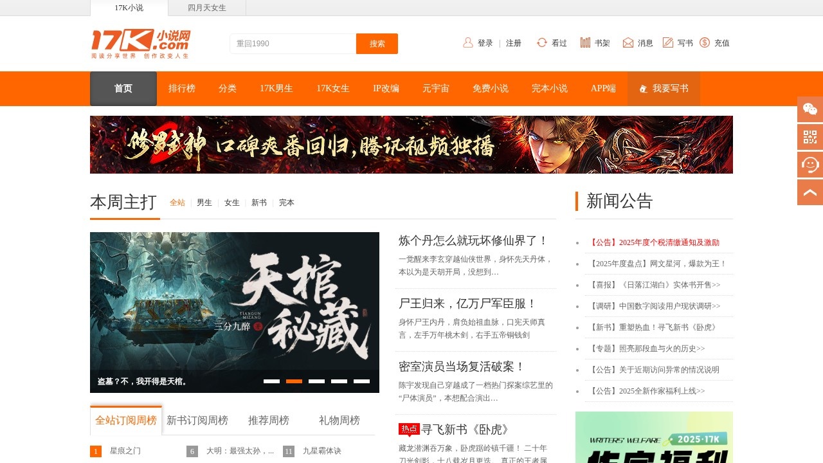View reading history via the 看过 icon
This screenshot has height=463, width=823.
click(542, 42)
